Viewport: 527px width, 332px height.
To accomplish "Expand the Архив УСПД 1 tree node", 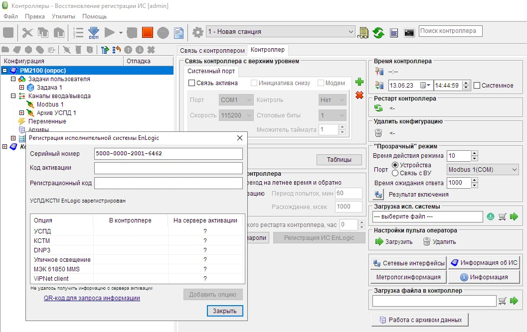I will click(x=21, y=113).
